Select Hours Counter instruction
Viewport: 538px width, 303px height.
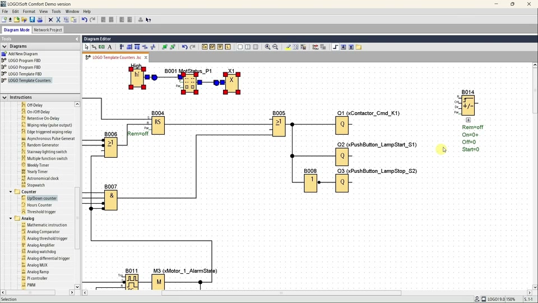tap(39, 205)
